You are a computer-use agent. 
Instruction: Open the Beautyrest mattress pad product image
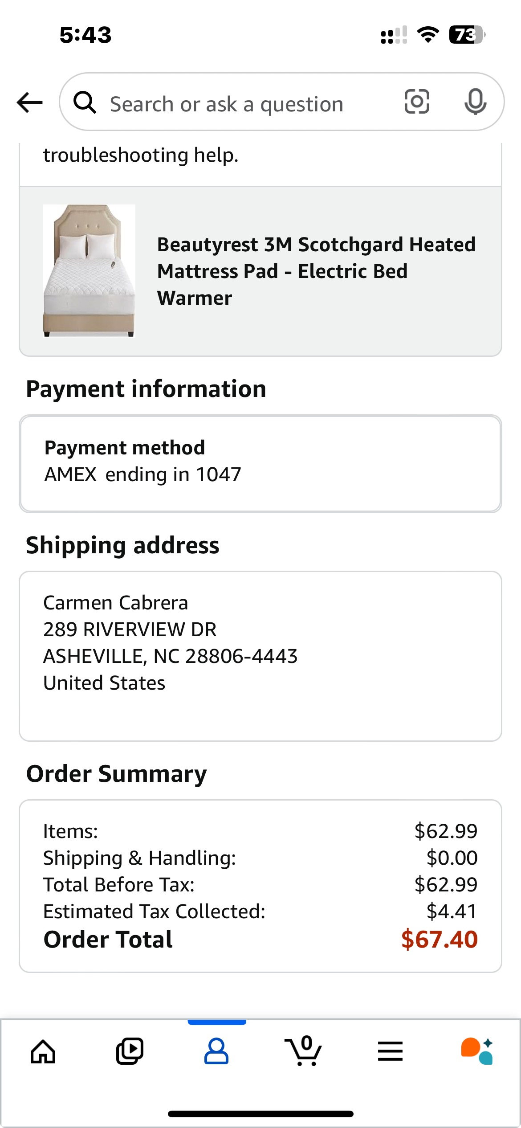pos(89,271)
